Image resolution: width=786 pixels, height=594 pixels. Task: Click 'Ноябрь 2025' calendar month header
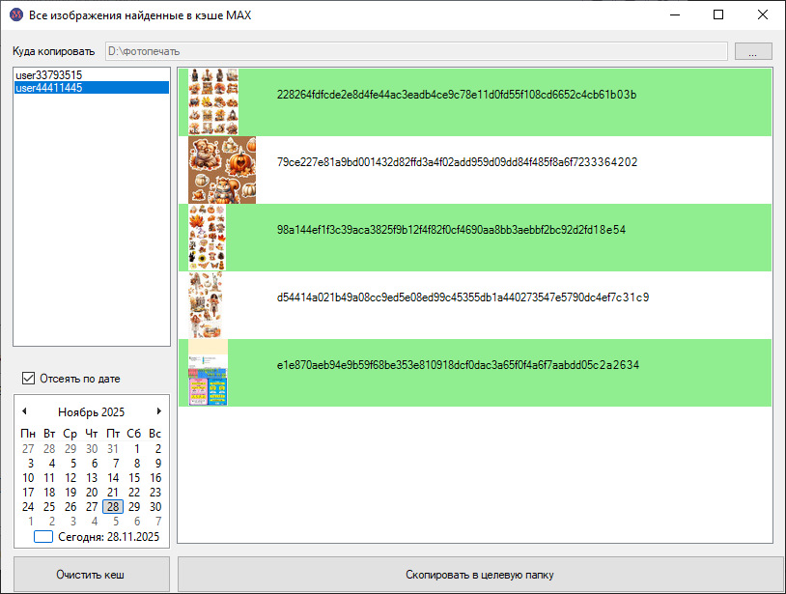coord(91,412)
